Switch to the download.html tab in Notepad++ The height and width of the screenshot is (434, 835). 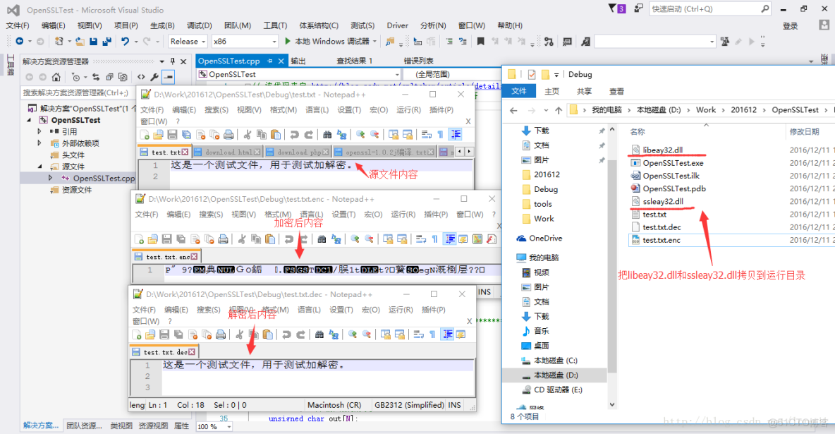click(x=227, y=150)
